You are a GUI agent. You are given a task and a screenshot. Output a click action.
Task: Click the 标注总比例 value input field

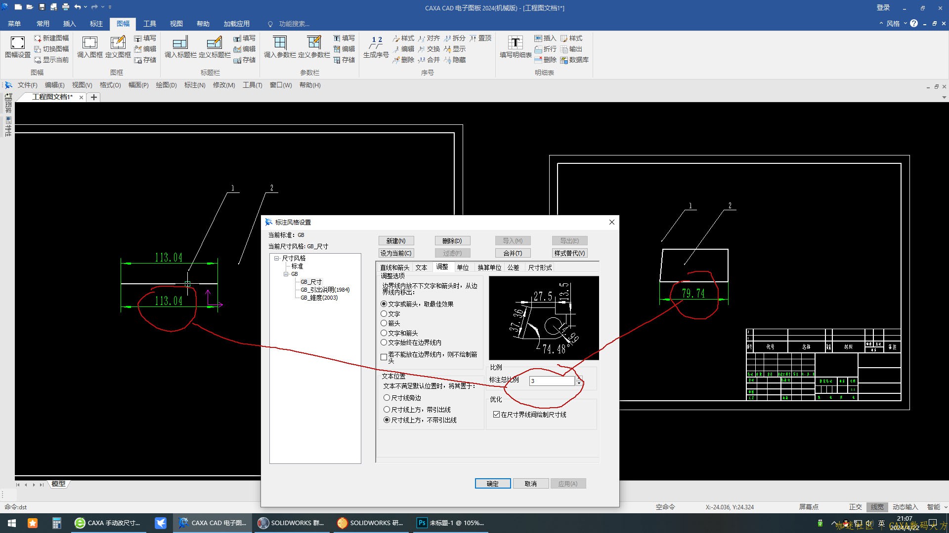coord(552,381)
